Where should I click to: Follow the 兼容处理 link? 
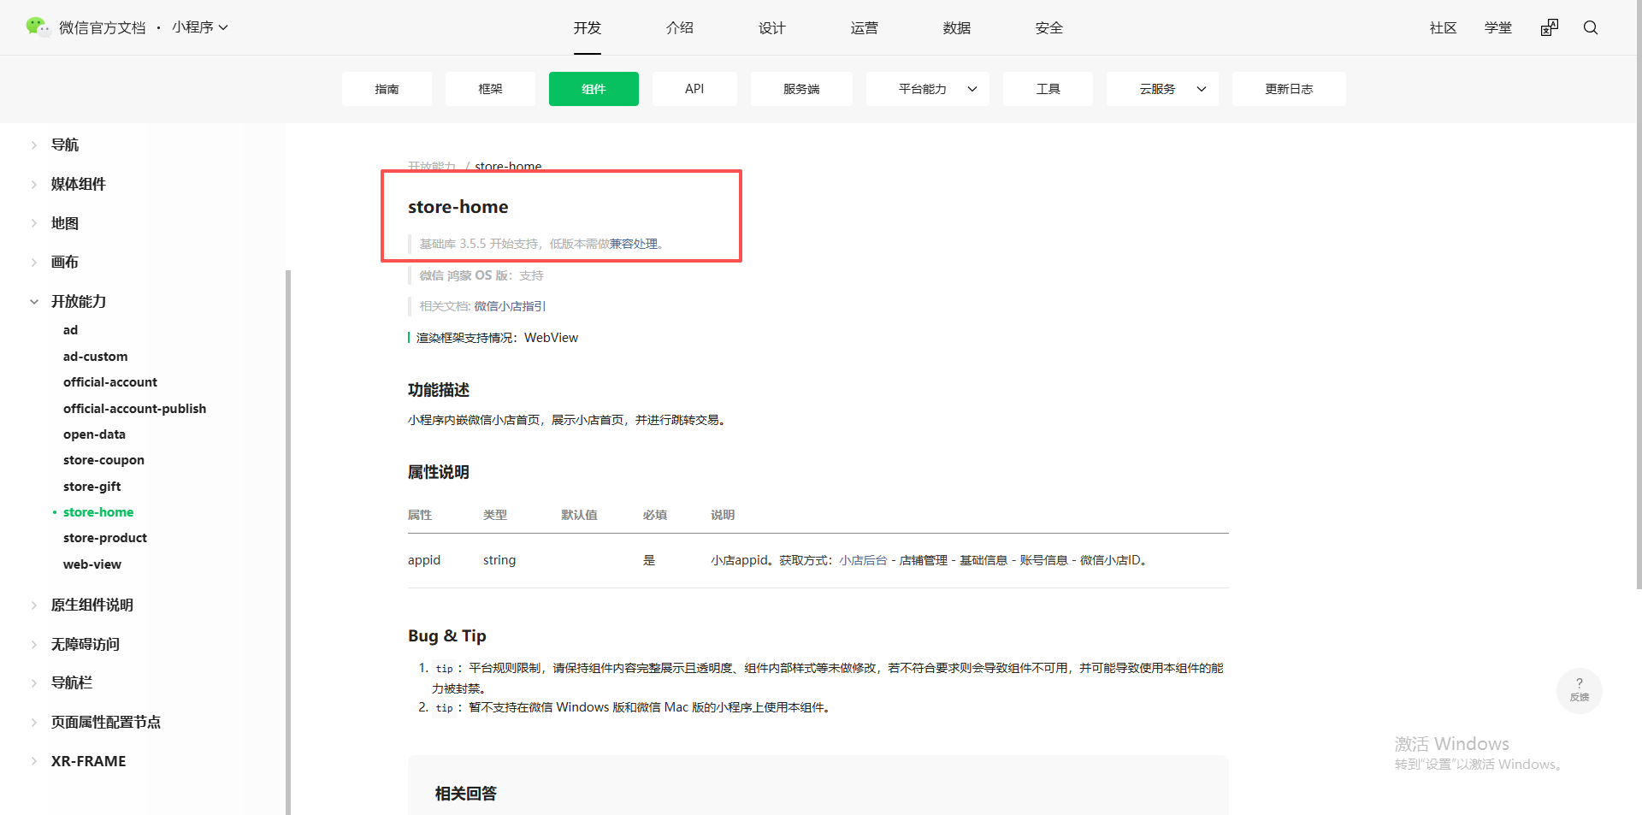(x=634, y=244)
